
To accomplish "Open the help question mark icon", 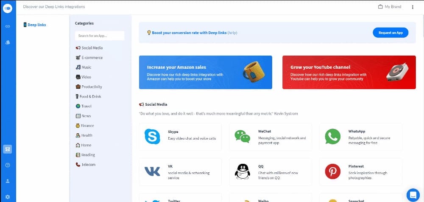I will (x=7, y=165).
